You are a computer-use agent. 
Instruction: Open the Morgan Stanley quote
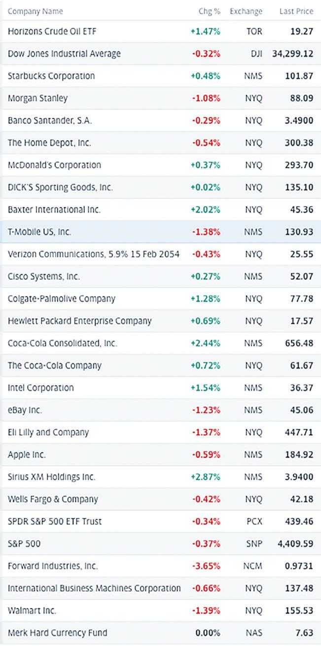(37, 98)
